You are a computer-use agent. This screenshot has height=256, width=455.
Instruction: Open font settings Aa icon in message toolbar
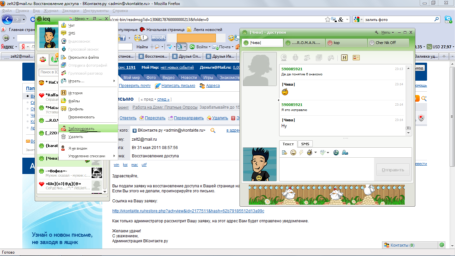point(345,153)
